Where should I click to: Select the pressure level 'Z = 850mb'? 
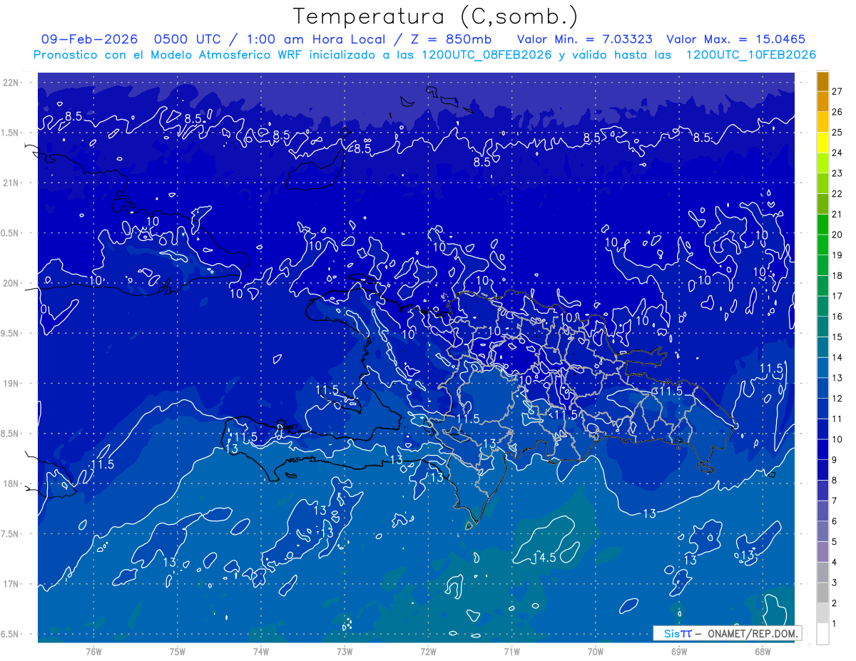coord(452,39)
